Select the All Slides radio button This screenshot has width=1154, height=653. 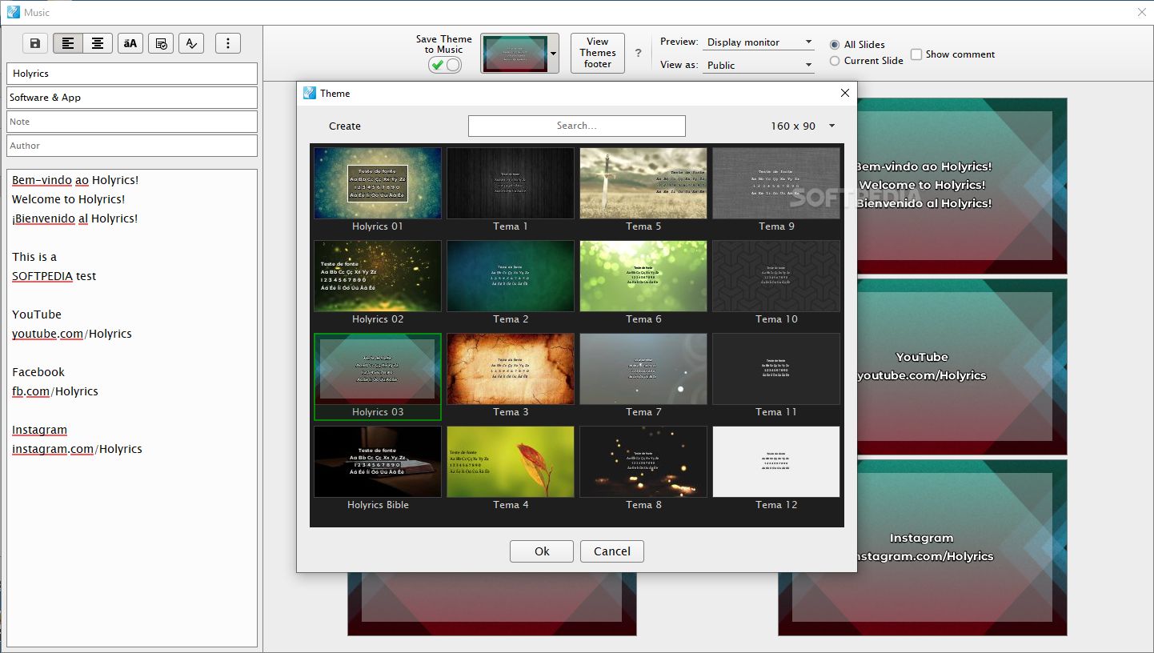[x=835, y=45]
